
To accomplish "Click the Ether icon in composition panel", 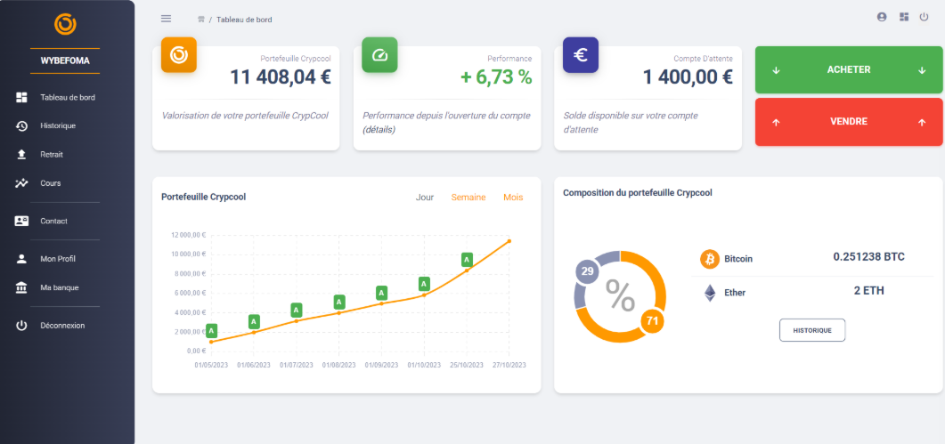I will [x=710, y=293].
